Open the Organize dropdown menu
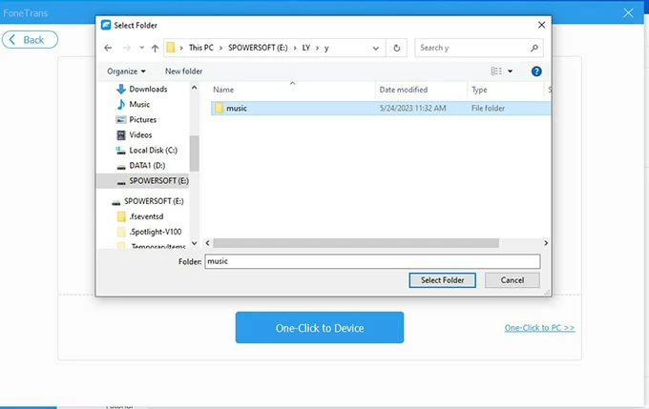Screen dimensions: 649x409 (x=126, y=72)
